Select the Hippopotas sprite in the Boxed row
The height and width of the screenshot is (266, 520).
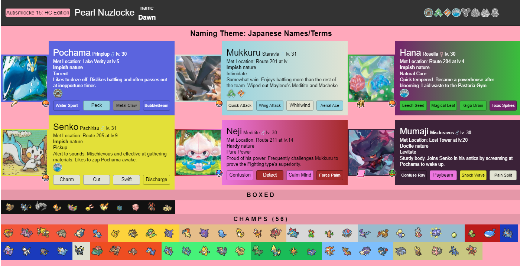click(x=167, y=207)
